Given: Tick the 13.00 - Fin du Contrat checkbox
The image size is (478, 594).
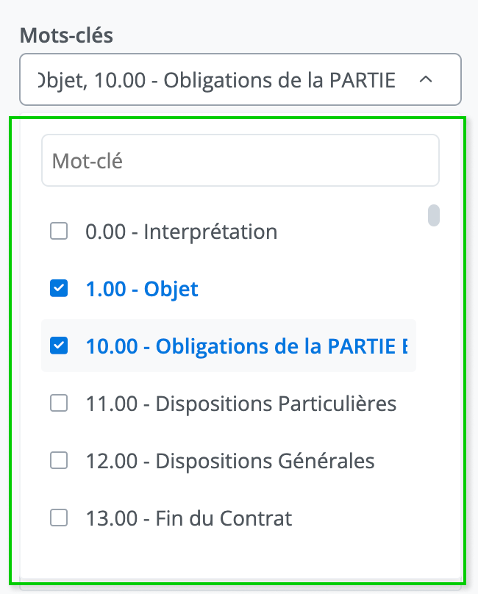Looking at the screenshot, I should 59,518.
